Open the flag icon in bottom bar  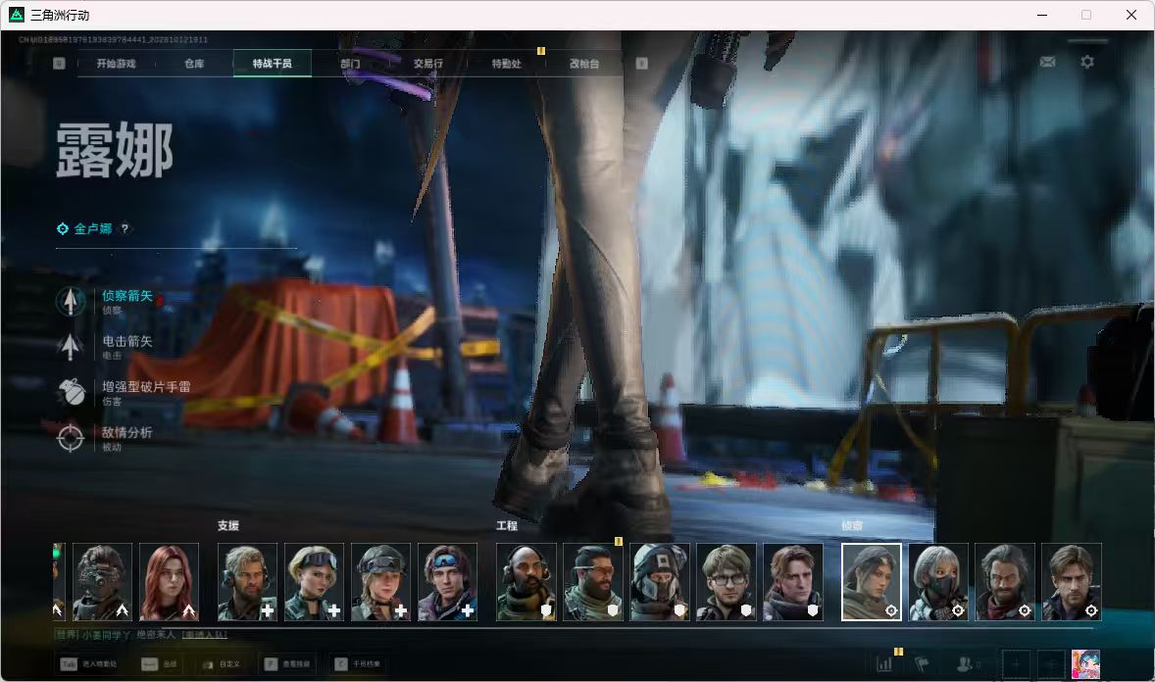pyautogui.click(x=922, y=664)
